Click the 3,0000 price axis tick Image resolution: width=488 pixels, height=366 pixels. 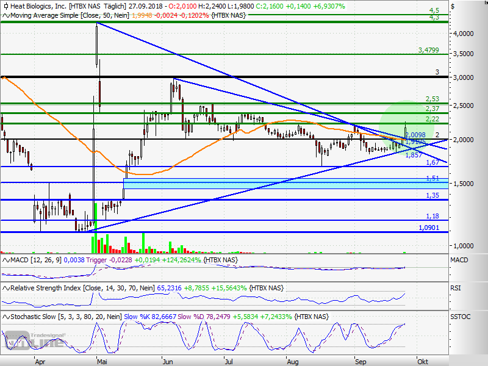coord(464,77)
